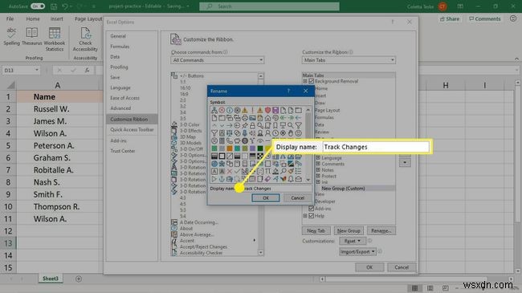Select the purple save disk symbol
Image resolution: width=522 pixels, height=293 pixels.
275,110
